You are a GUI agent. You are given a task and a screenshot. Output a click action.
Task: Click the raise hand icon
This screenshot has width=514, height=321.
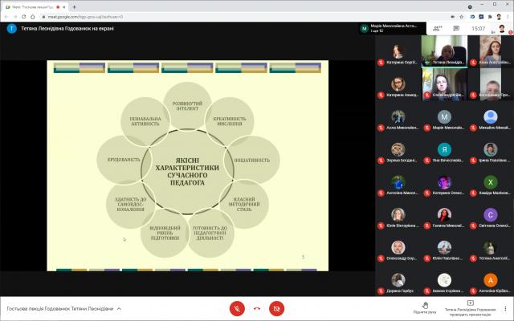click(425, 306)
